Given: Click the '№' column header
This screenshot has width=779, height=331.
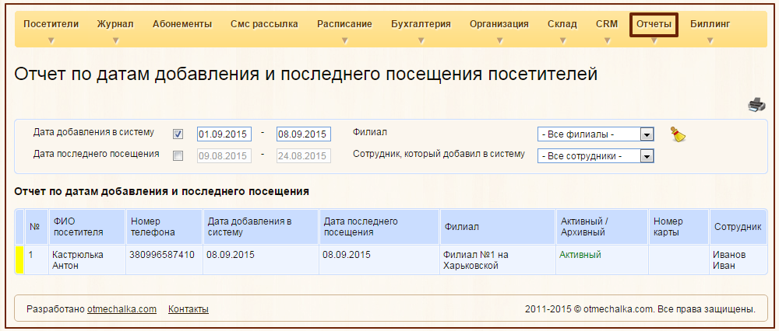Looking at the screenshot, I should click(x=35, y=227).
